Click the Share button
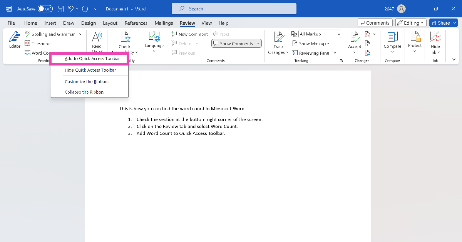 coord(443,23)
